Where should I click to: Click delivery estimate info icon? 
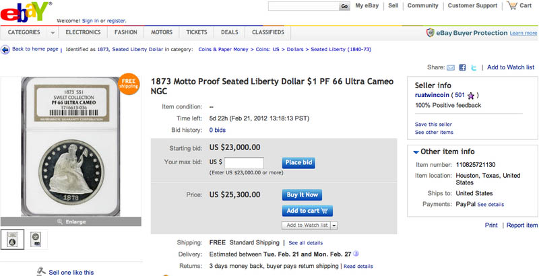click(x=356, y=254)
